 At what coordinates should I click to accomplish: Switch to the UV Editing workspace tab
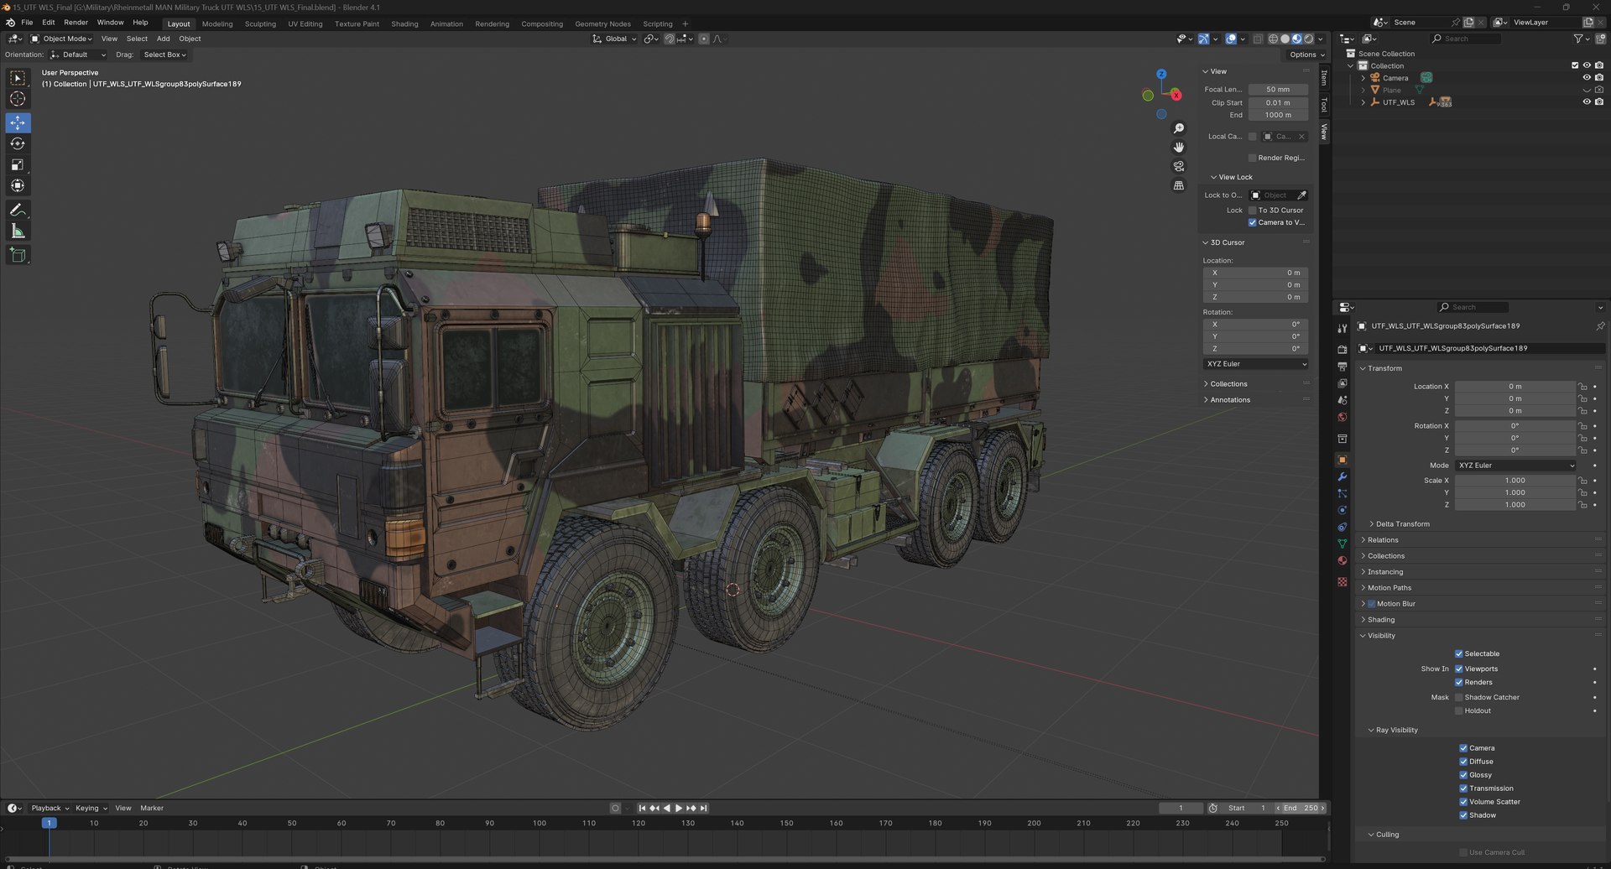(305, 24)
